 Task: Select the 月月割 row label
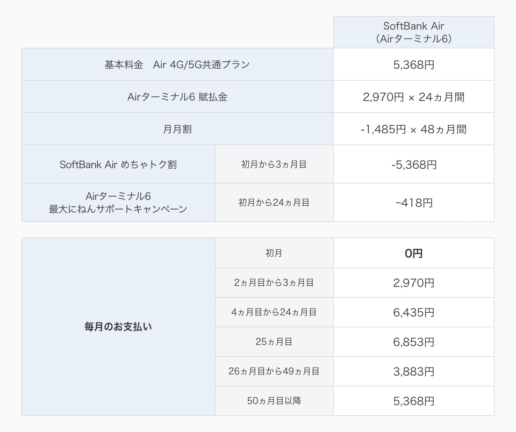tap(177, 129)
